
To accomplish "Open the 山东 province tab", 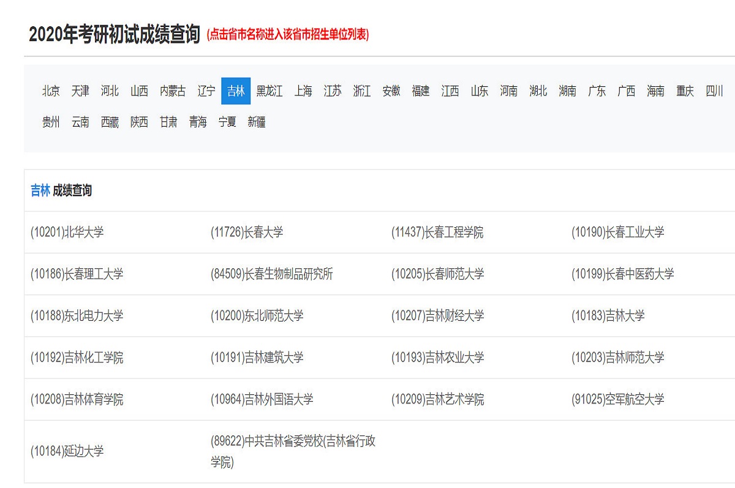I will (x=480, y=91).
